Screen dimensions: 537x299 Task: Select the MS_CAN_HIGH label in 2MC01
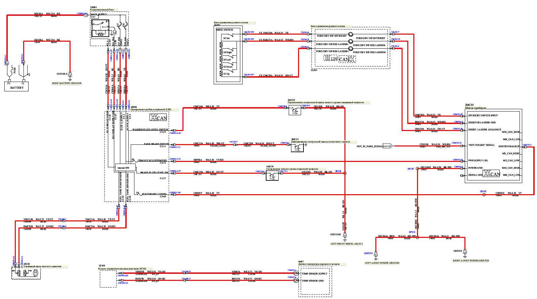tap(511, 153)
